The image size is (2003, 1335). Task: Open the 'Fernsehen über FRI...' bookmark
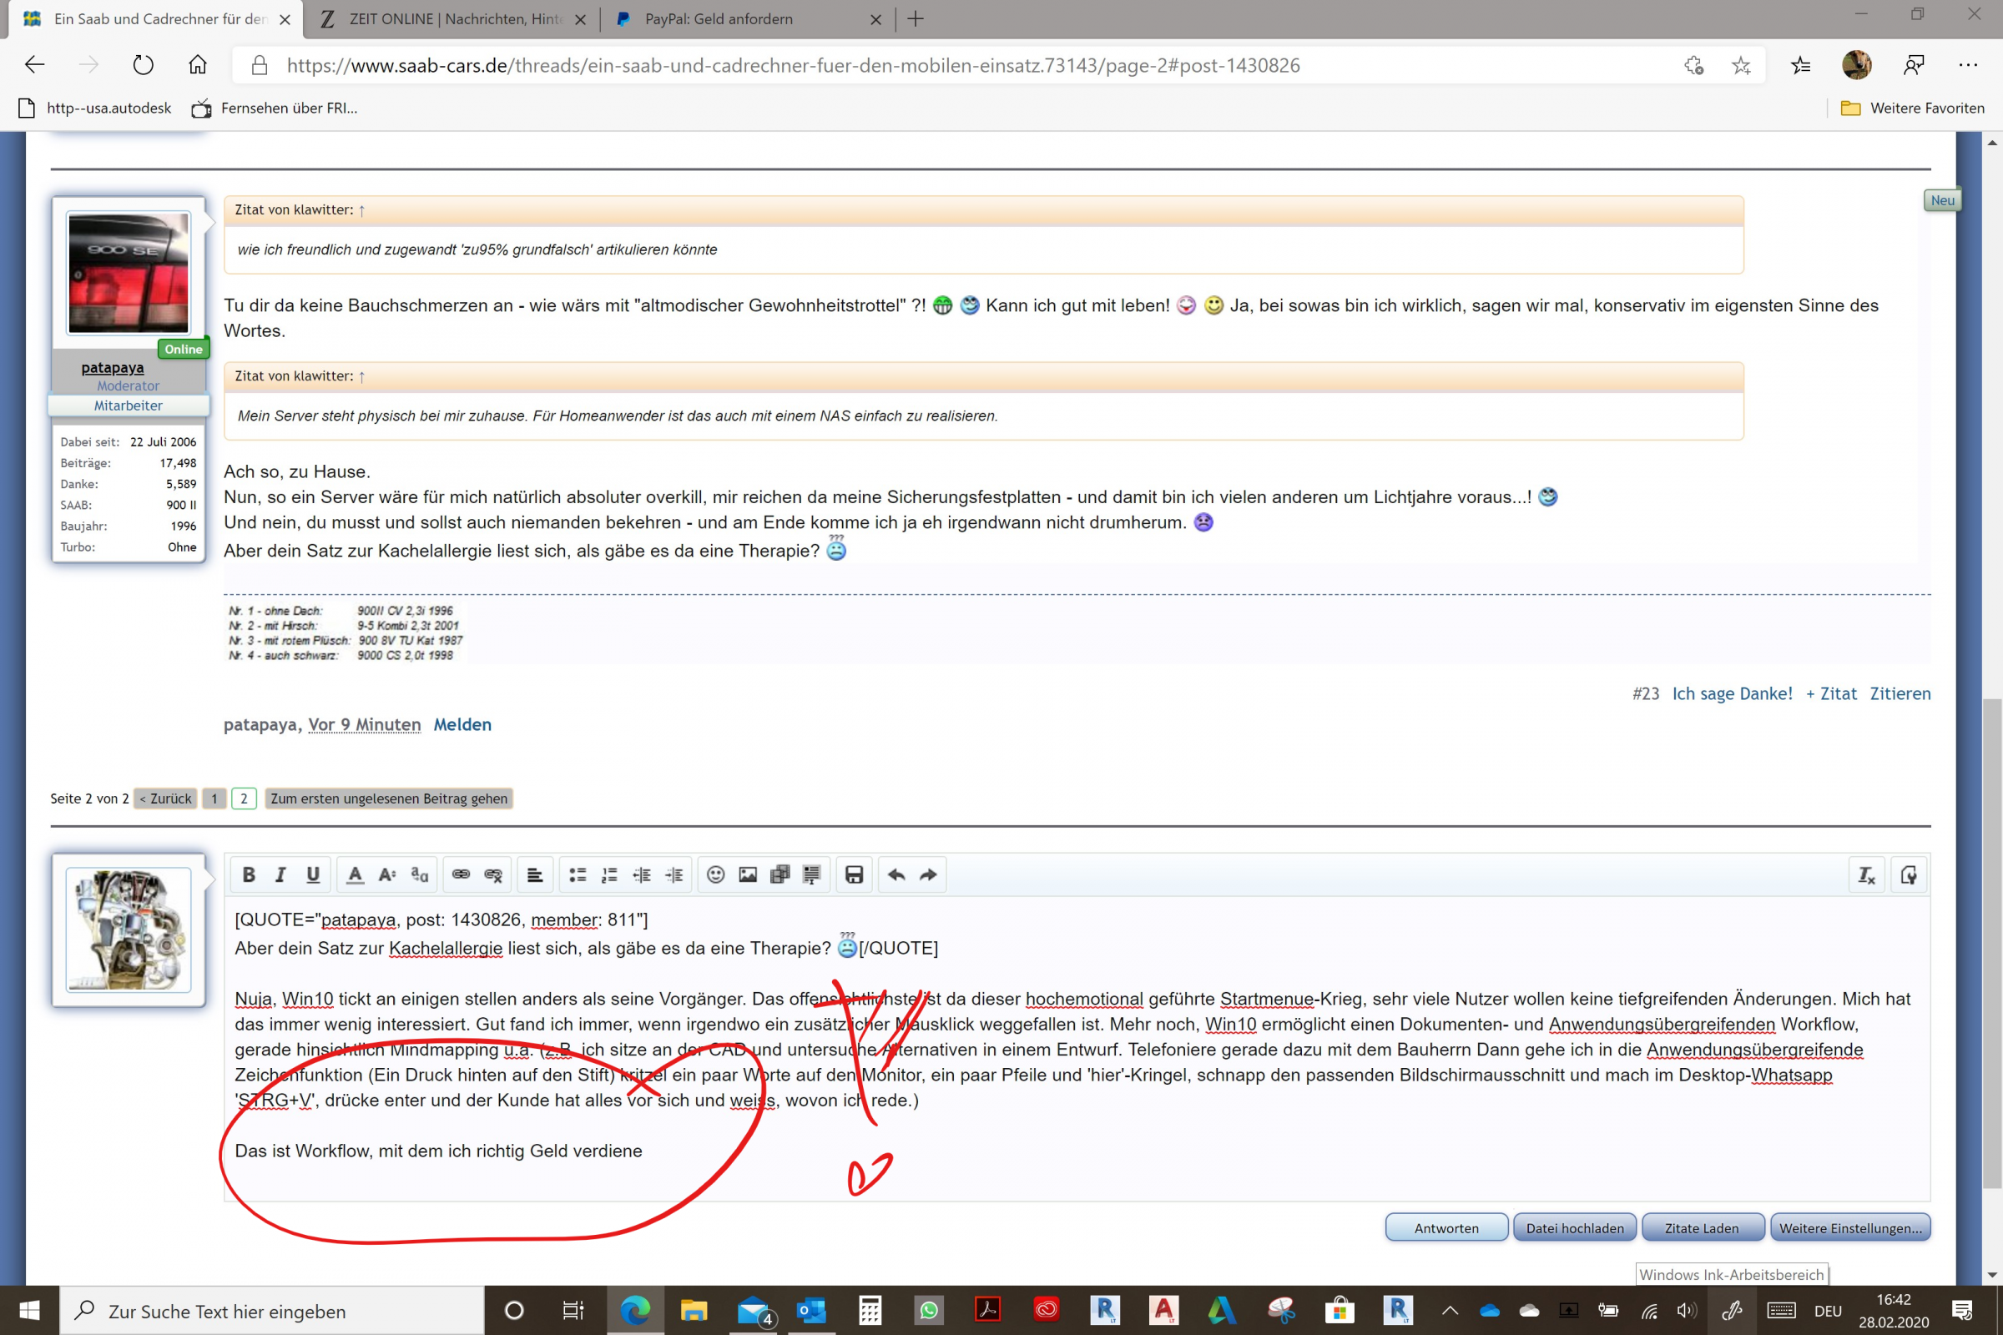275,108
